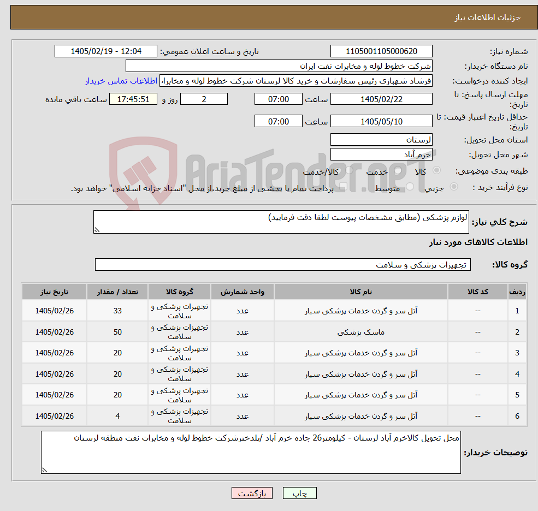This screenshot has width=538, height=511.
Task: Click the general description text area
Action: tap(281, 222)
